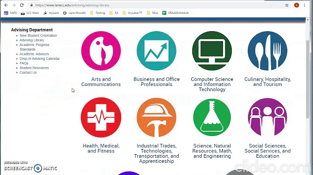The image size is (313, 175).
Task: Open the Chrome profile avatar
Action: (x=296, y=5)
